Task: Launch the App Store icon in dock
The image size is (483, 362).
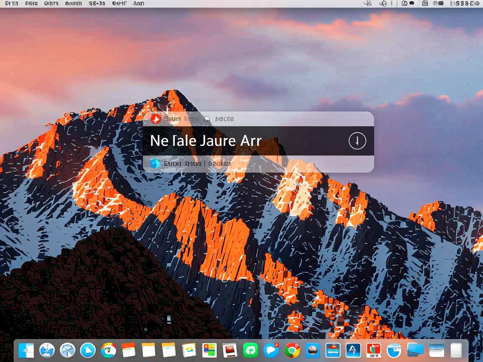Action: 353,350
